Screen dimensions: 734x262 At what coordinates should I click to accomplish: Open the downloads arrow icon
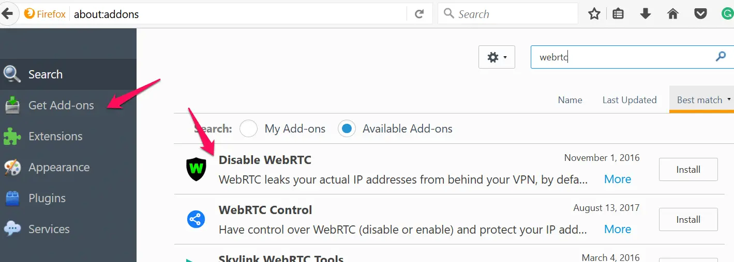(645, 14)
